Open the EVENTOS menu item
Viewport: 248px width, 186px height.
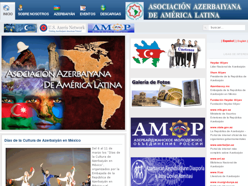point(88,14)
